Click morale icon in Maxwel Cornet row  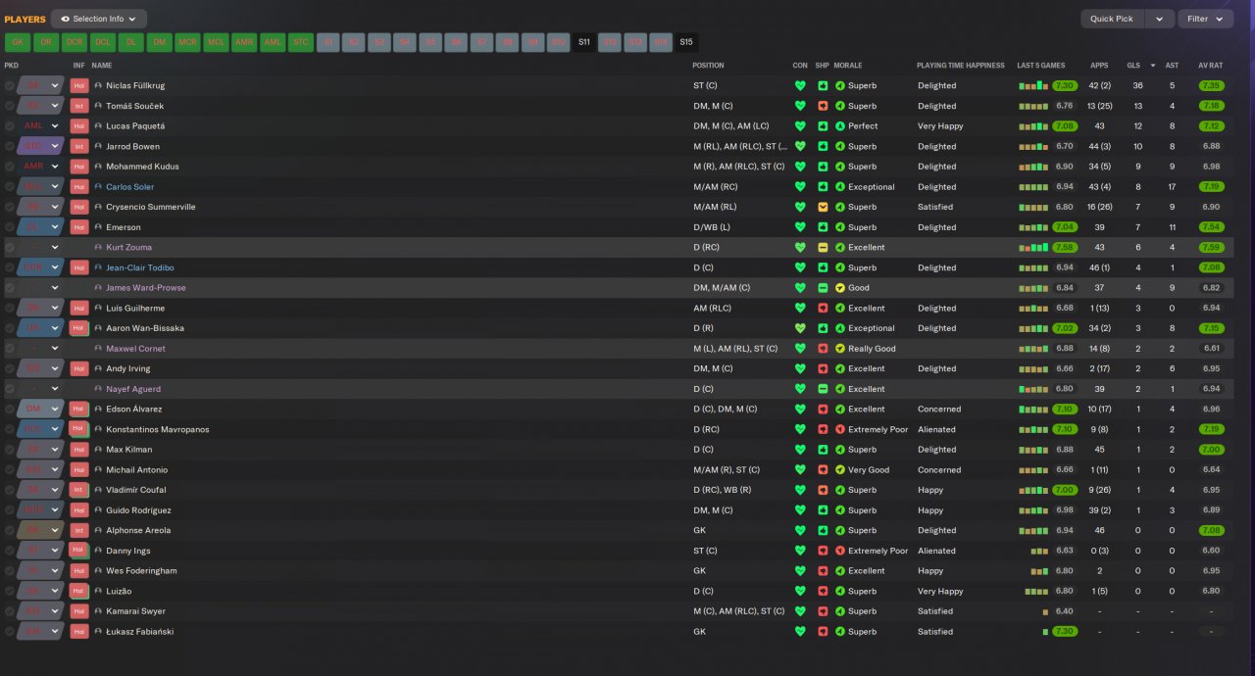click(x=839, y=349)
